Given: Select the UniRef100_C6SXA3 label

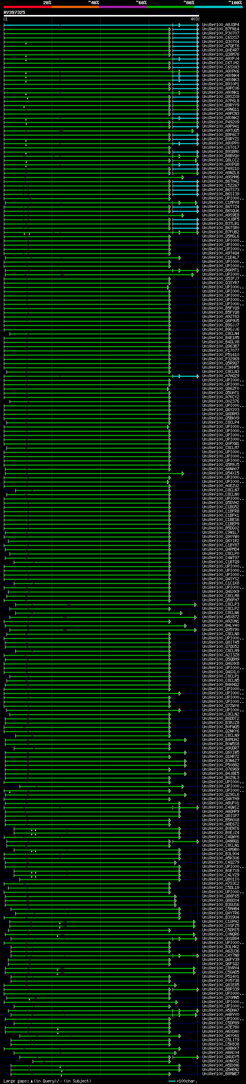Looking at the screenshot, I should tap(221, 67).
